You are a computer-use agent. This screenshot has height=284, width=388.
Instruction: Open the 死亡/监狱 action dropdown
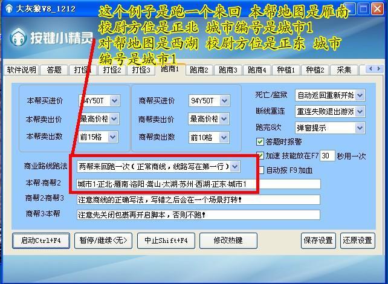click(360, 95)
